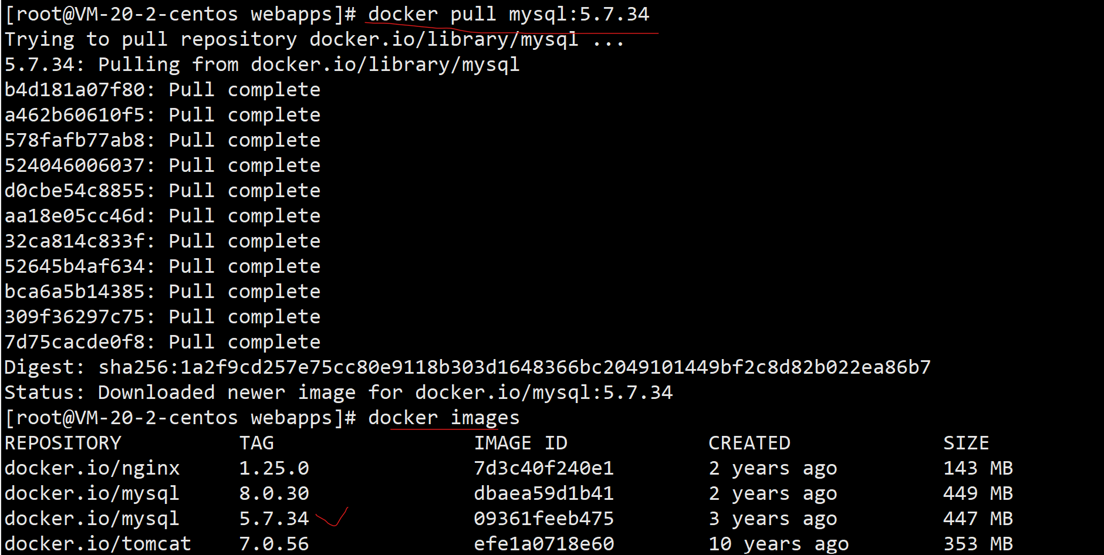Click the '5.7.34: Pulling from' line
This screenshot has height=555, width=1104.
(x=262, y=65)
